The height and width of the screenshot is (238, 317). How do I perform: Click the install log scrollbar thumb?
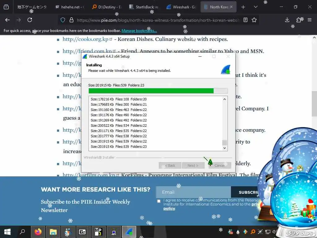click(224, 143)
